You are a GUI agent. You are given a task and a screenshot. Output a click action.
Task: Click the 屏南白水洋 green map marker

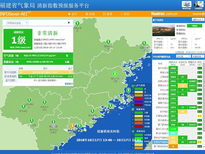click(108, 42)
